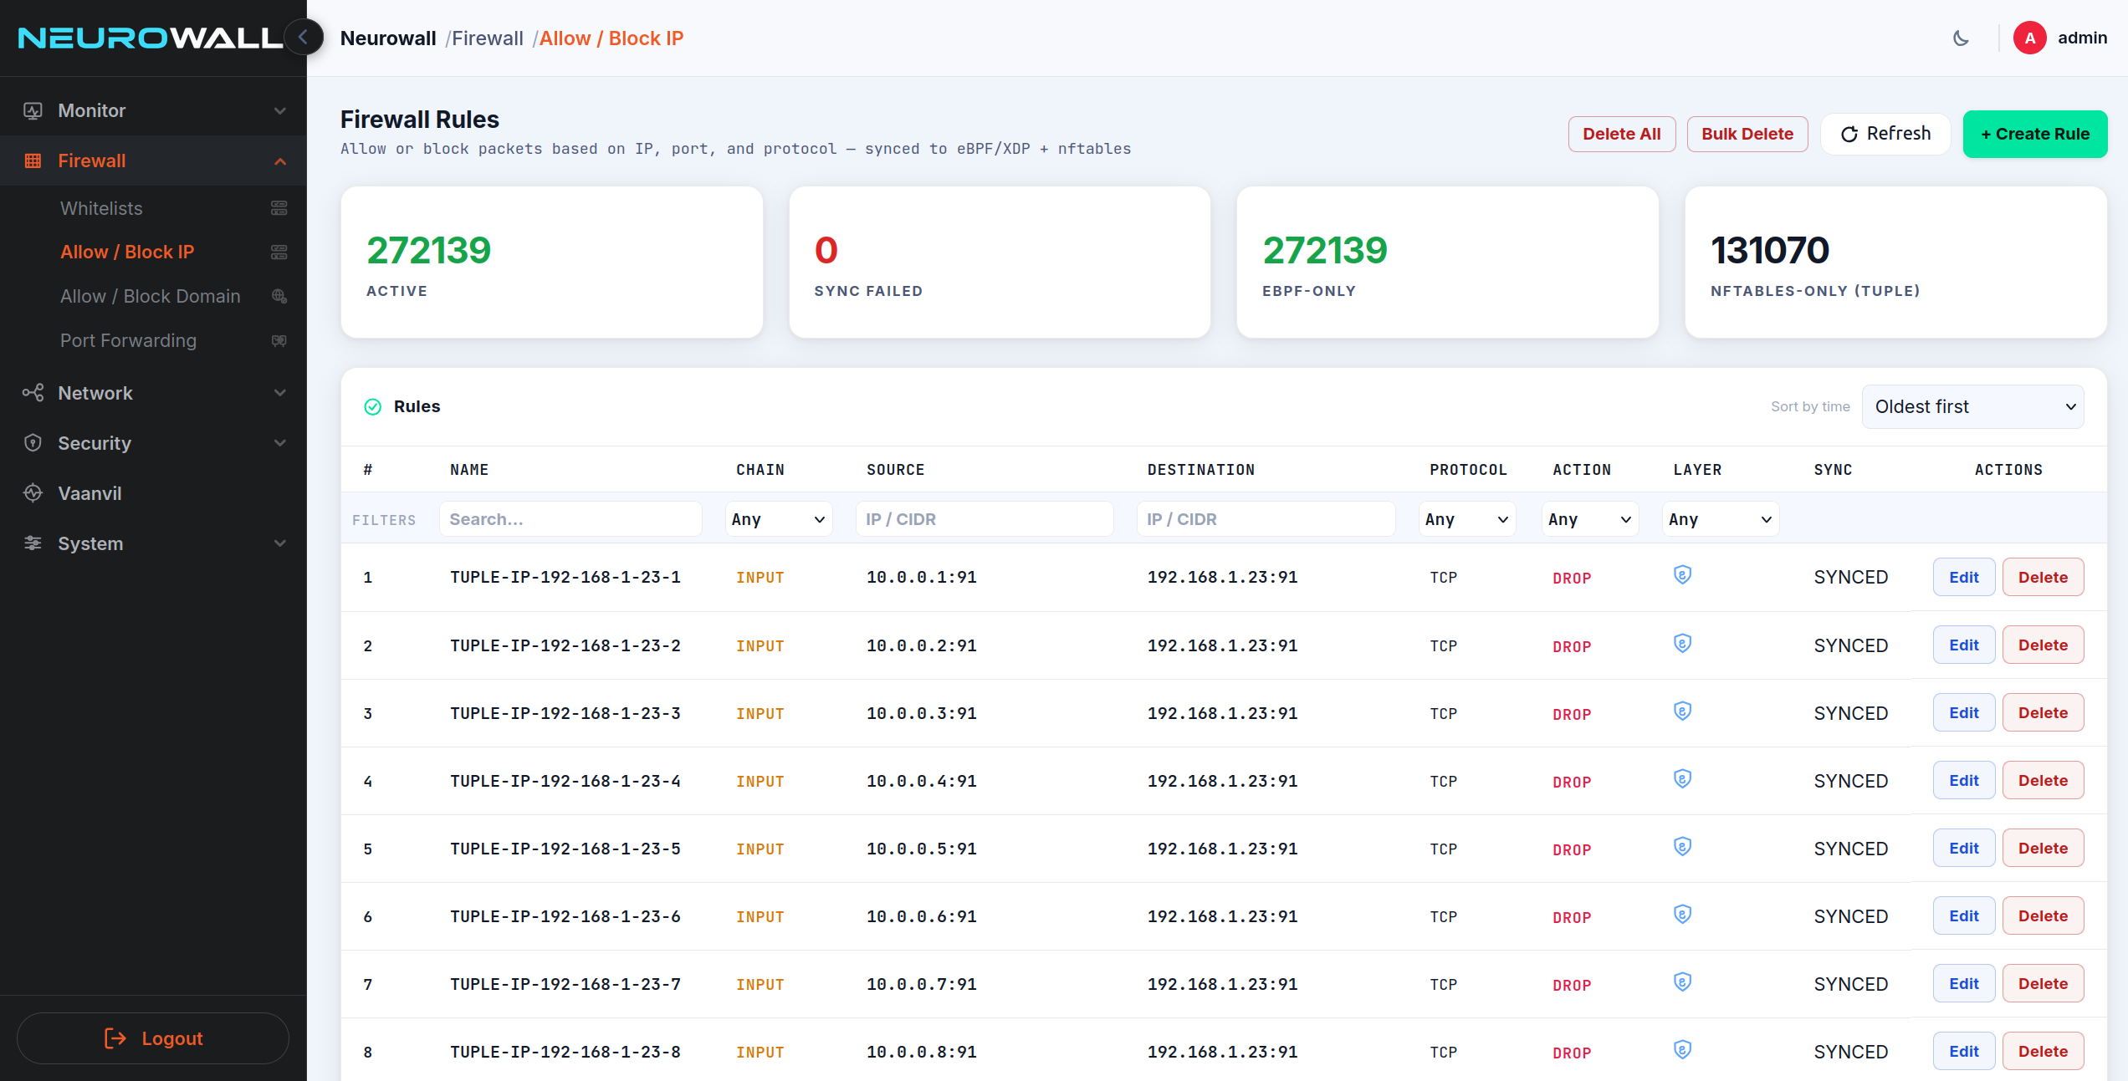This screenshot has width=2128, height=1081.
Task: Click the Security shield icon
Action: 33,443
